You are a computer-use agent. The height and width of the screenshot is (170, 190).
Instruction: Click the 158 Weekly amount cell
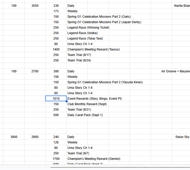tap(56, 77)
